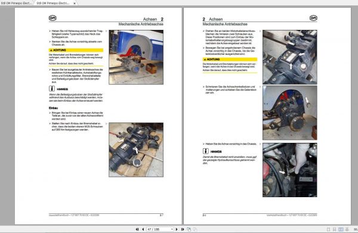This screenshot has height=233, width=358.
Task: Click the zoom percentage at the status bar edge
Action: click(356, 229)
